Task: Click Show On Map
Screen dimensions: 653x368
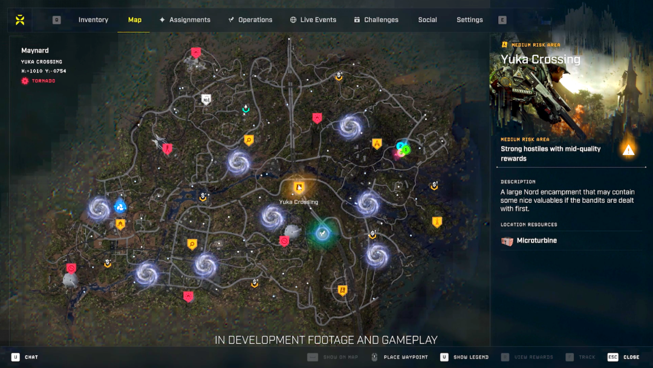Action: pyautogui.click(x=333, y=357)
